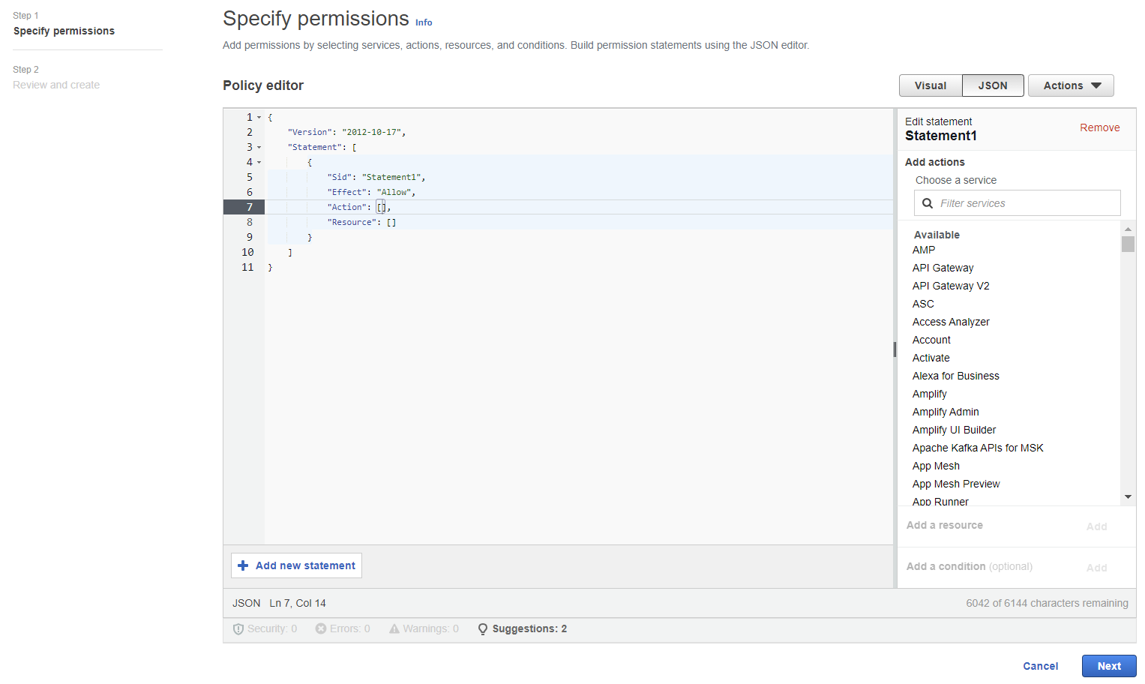Collapse the code fold arrow on line 1
Screen dimensions: 1145x684
tap(259, 118)
